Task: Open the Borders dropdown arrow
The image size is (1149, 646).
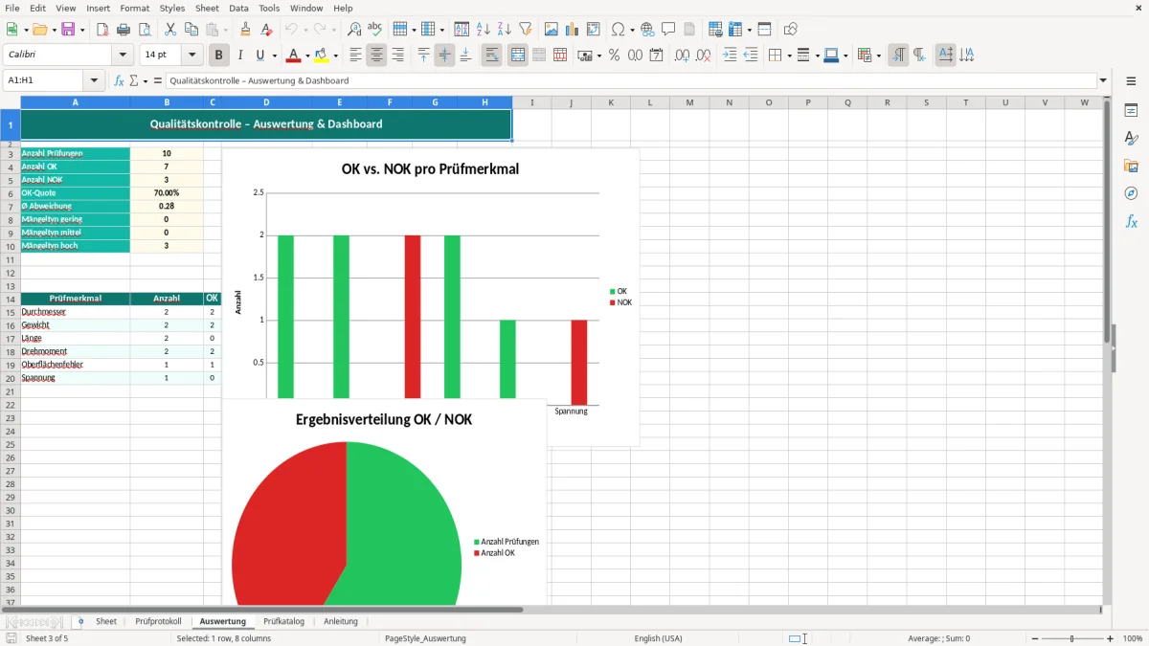Action: (788, 56)
